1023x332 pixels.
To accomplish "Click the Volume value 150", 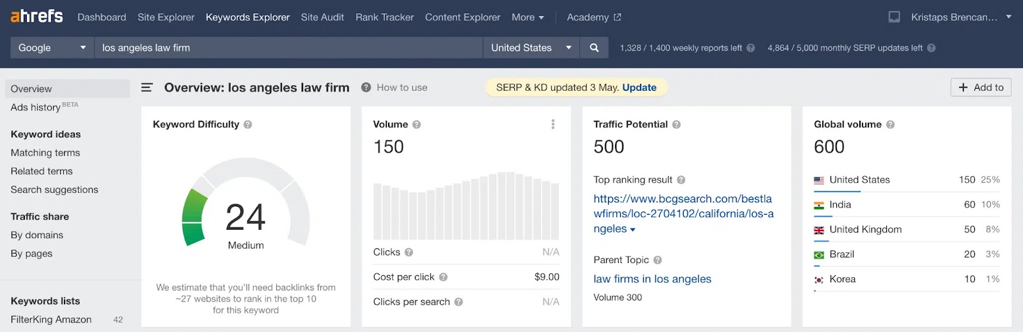I will [389, 147].
